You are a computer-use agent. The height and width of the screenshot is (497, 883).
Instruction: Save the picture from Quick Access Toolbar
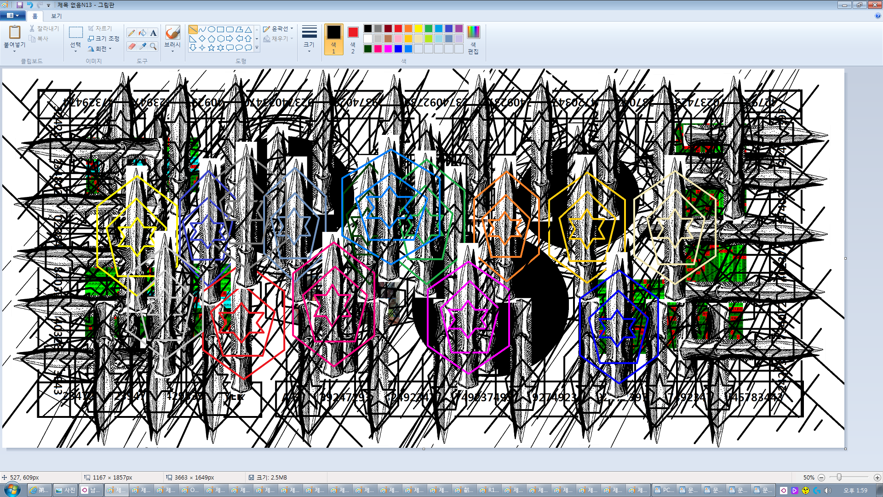click(x=20, y=5)
